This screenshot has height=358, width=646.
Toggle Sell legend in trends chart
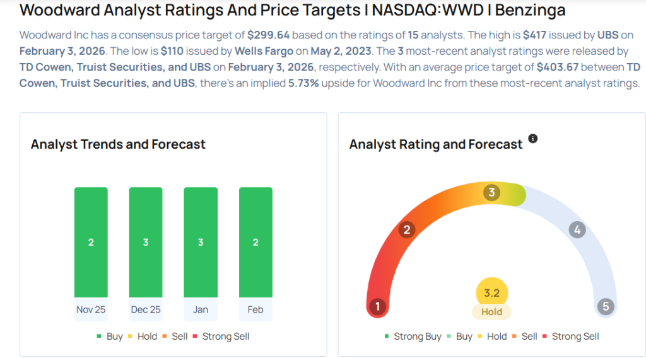point(179,337)
